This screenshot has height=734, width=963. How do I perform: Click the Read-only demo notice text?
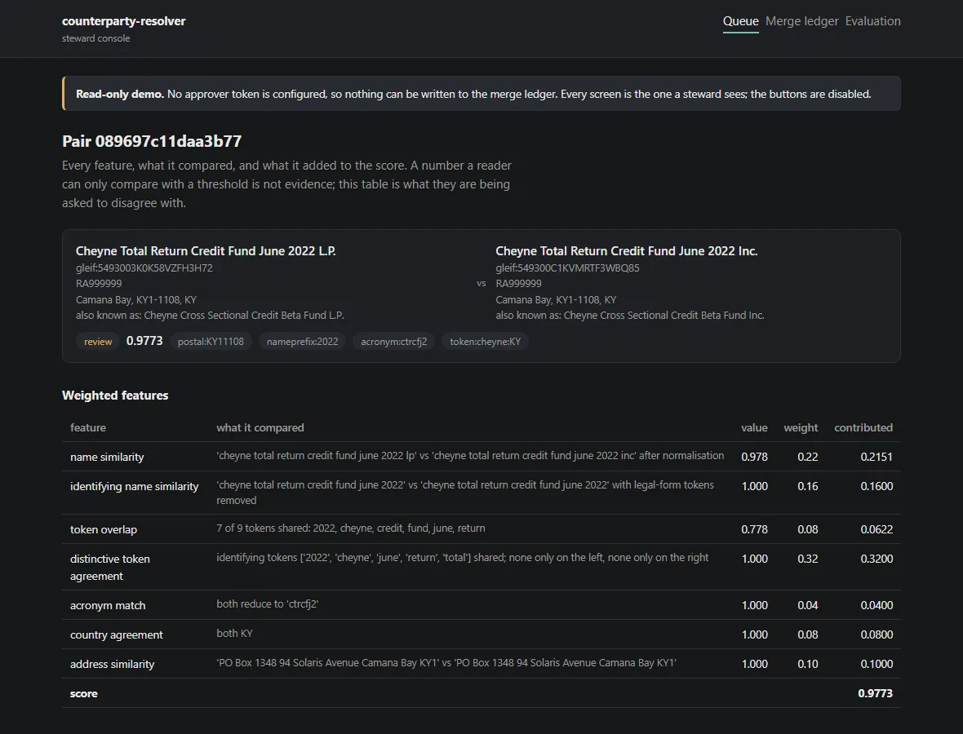[x=473, y=94]
